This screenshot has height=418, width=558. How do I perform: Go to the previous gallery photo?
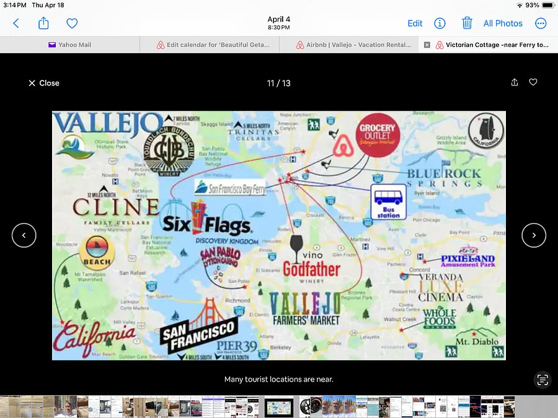[24, 235]
